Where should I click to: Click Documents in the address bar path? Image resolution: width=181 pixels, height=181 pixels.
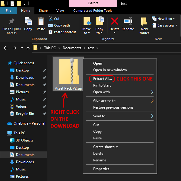click(72, 48)
